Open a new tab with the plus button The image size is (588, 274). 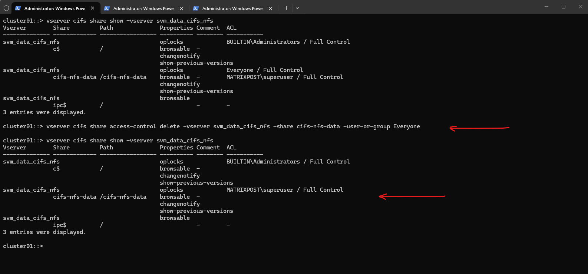286,8
